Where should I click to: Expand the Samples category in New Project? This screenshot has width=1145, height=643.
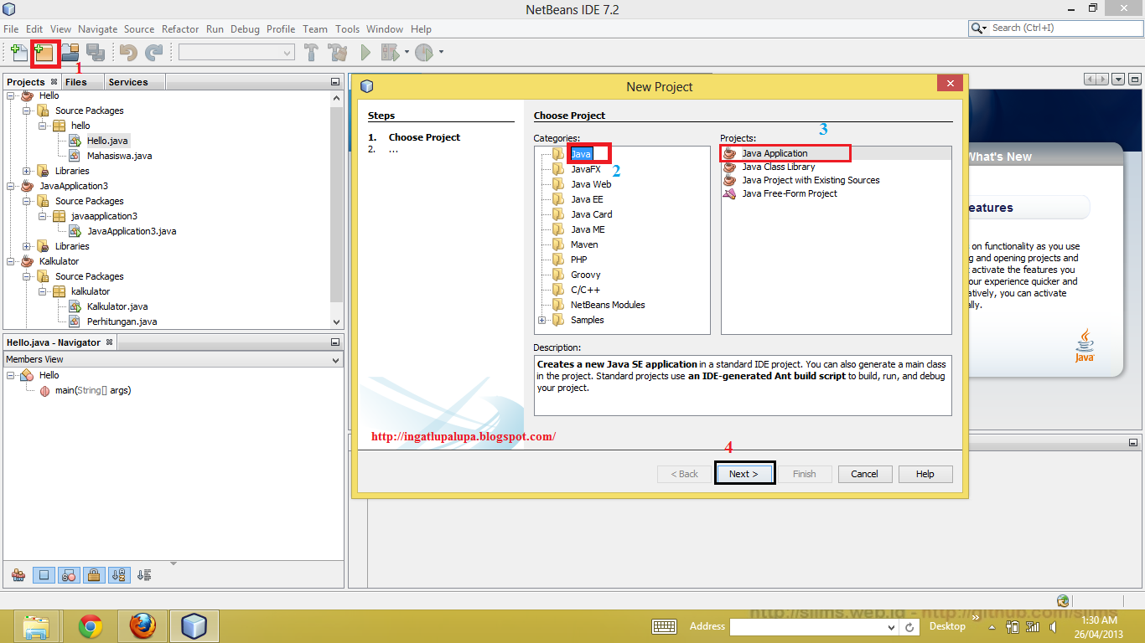[x=542, y=320]
